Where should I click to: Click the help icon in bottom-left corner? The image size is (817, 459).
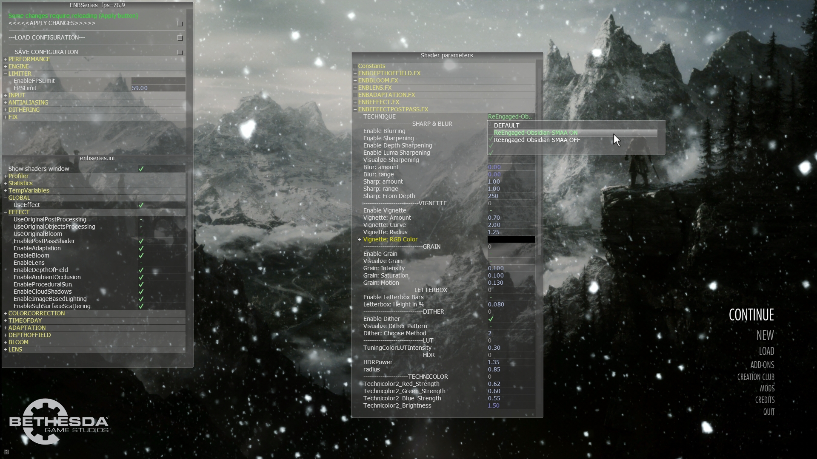click(x=6, y=452)
